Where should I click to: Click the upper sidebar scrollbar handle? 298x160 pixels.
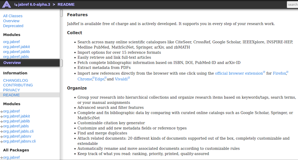pyautogui.click(x=62, y=13)
